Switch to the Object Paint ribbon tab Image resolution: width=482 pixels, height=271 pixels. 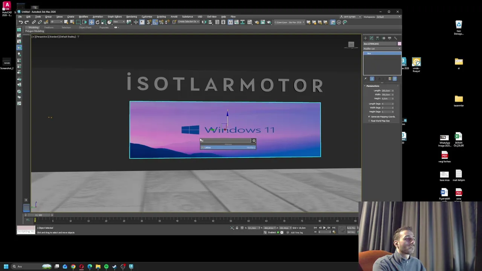(x=85, y=27)
